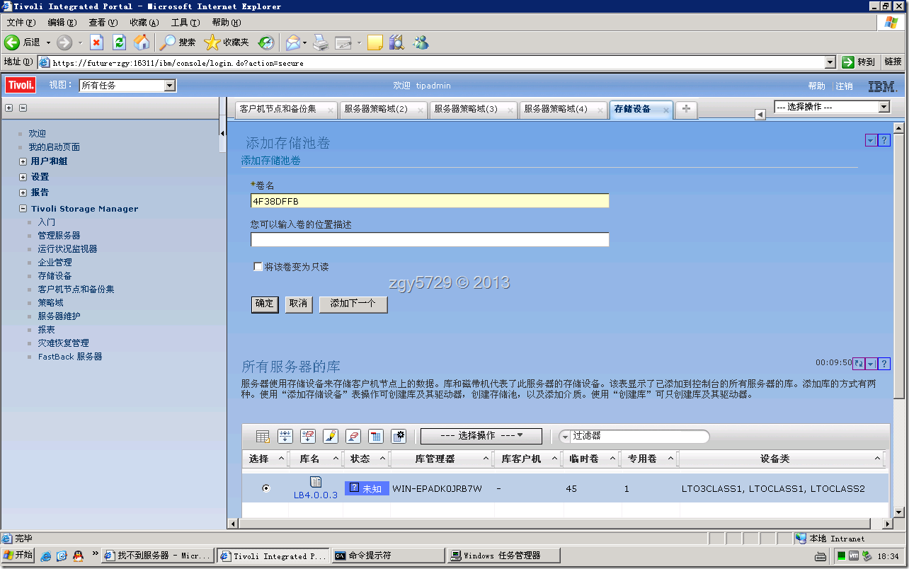Image resolution: width=909 pixels, height=569 pixels.
Task: Click the eraser clear-sorts icon
Action: click(353, 437)
